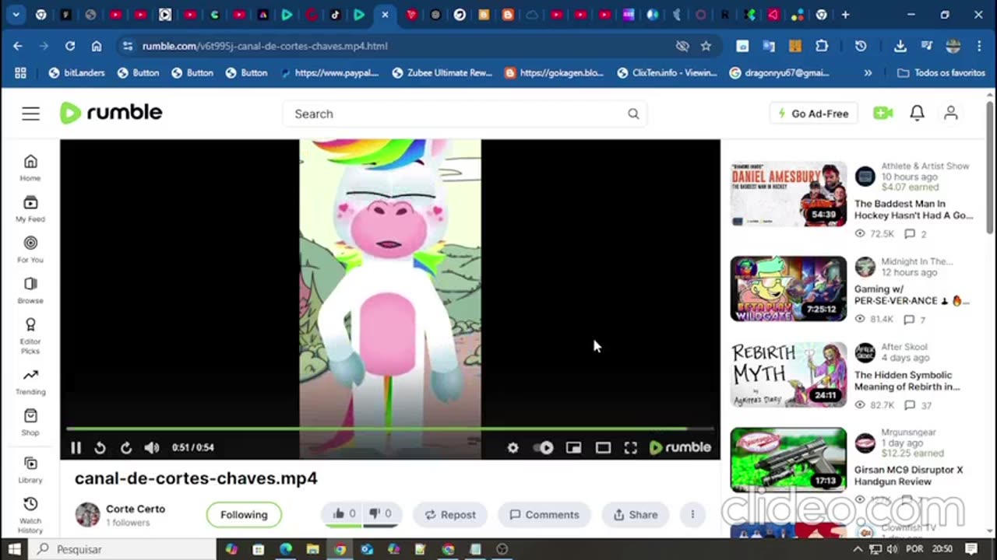Expand hidden bookmarks with chevron
The image size is (997, 560).
868,72
